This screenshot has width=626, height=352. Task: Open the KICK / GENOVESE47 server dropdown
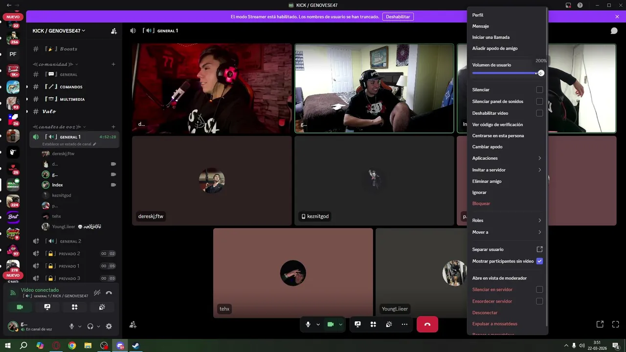59,31
